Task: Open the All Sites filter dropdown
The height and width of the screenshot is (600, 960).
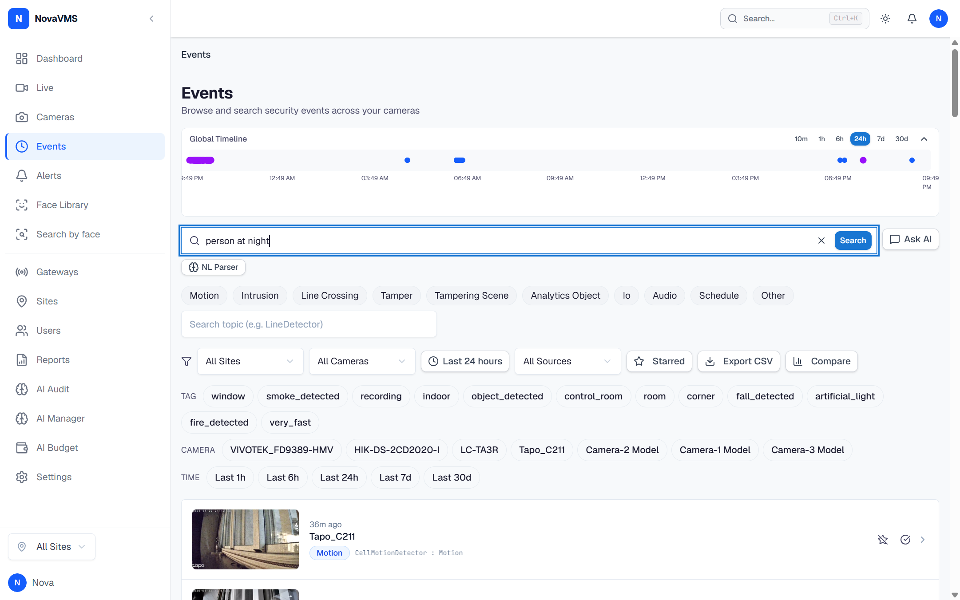Action: 250,361
